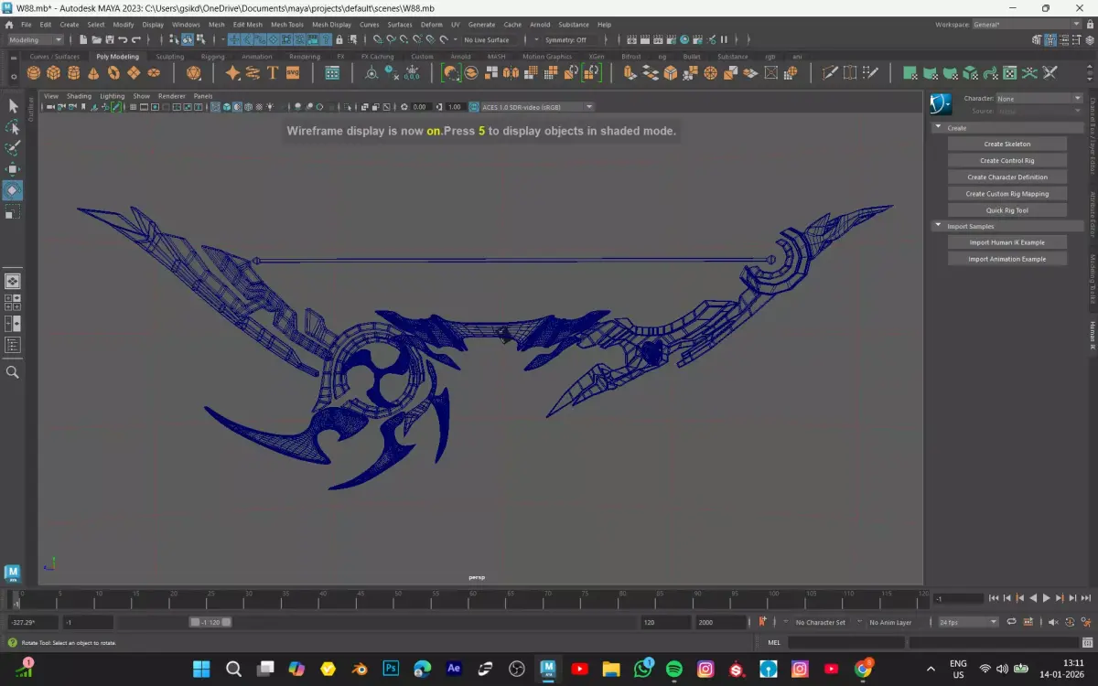Viewport: 1098px width, 686px height.
Task: Select the polygon sphere shelf icon
Action: tap(34, 73)
